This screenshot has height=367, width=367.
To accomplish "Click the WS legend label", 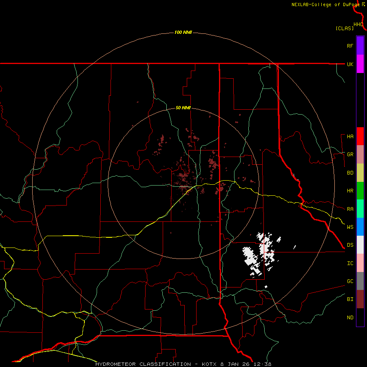I will [350, 227].
